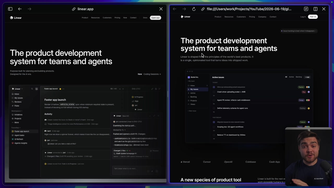Click the Linear logo in right page header
Screen dimensions: 334x188
coord(186,17)
